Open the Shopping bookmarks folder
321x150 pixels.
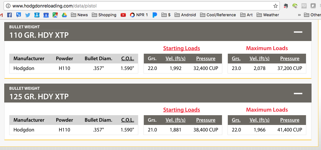point(104,15)
